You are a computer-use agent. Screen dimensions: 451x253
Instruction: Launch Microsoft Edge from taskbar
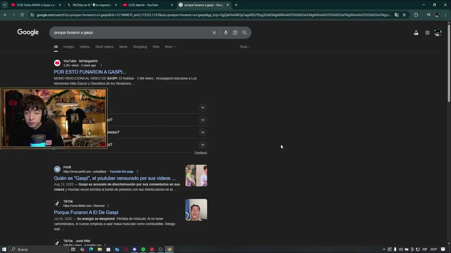(x=91, y=249)
